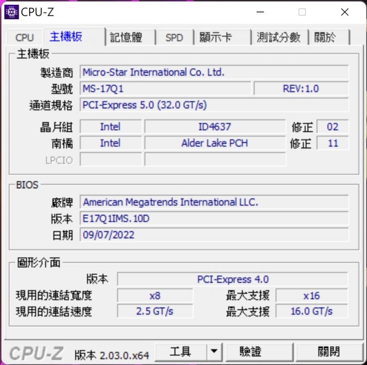This screenshot has width=367, height=365.
Task: Click the CPU-Z app icon in title bar
Action: pyautogui.click(x=11, y=11)
